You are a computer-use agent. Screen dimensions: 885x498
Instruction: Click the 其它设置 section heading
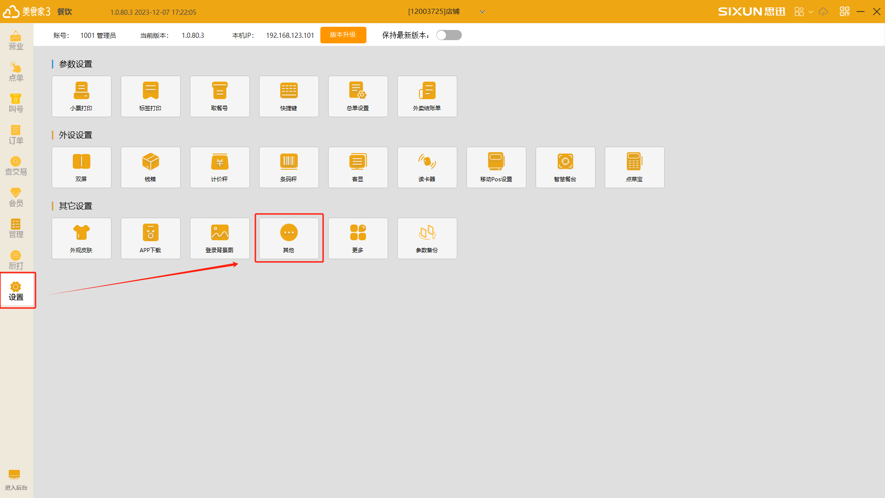pyautogui.click(x=76, y=206)
